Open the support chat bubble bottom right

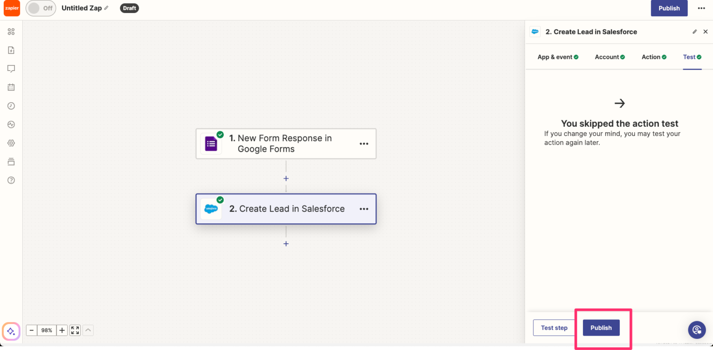(697, 330)
